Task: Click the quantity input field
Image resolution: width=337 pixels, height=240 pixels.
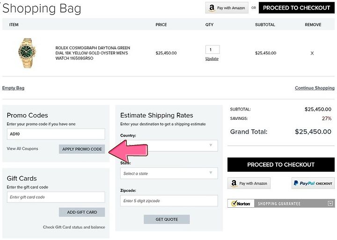Action: pos(212,50)
